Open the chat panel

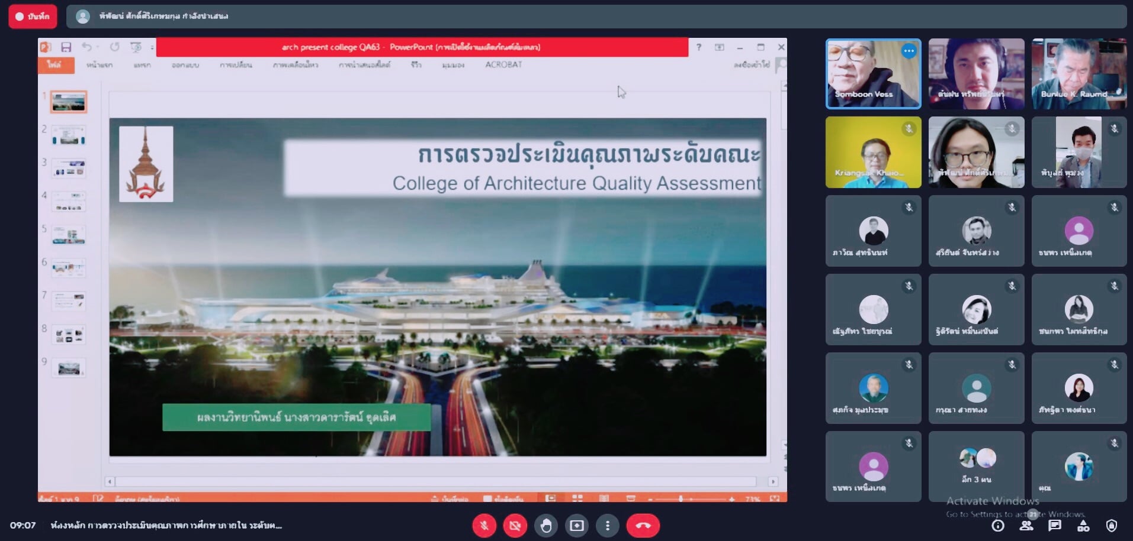[x=1055, y=526]
